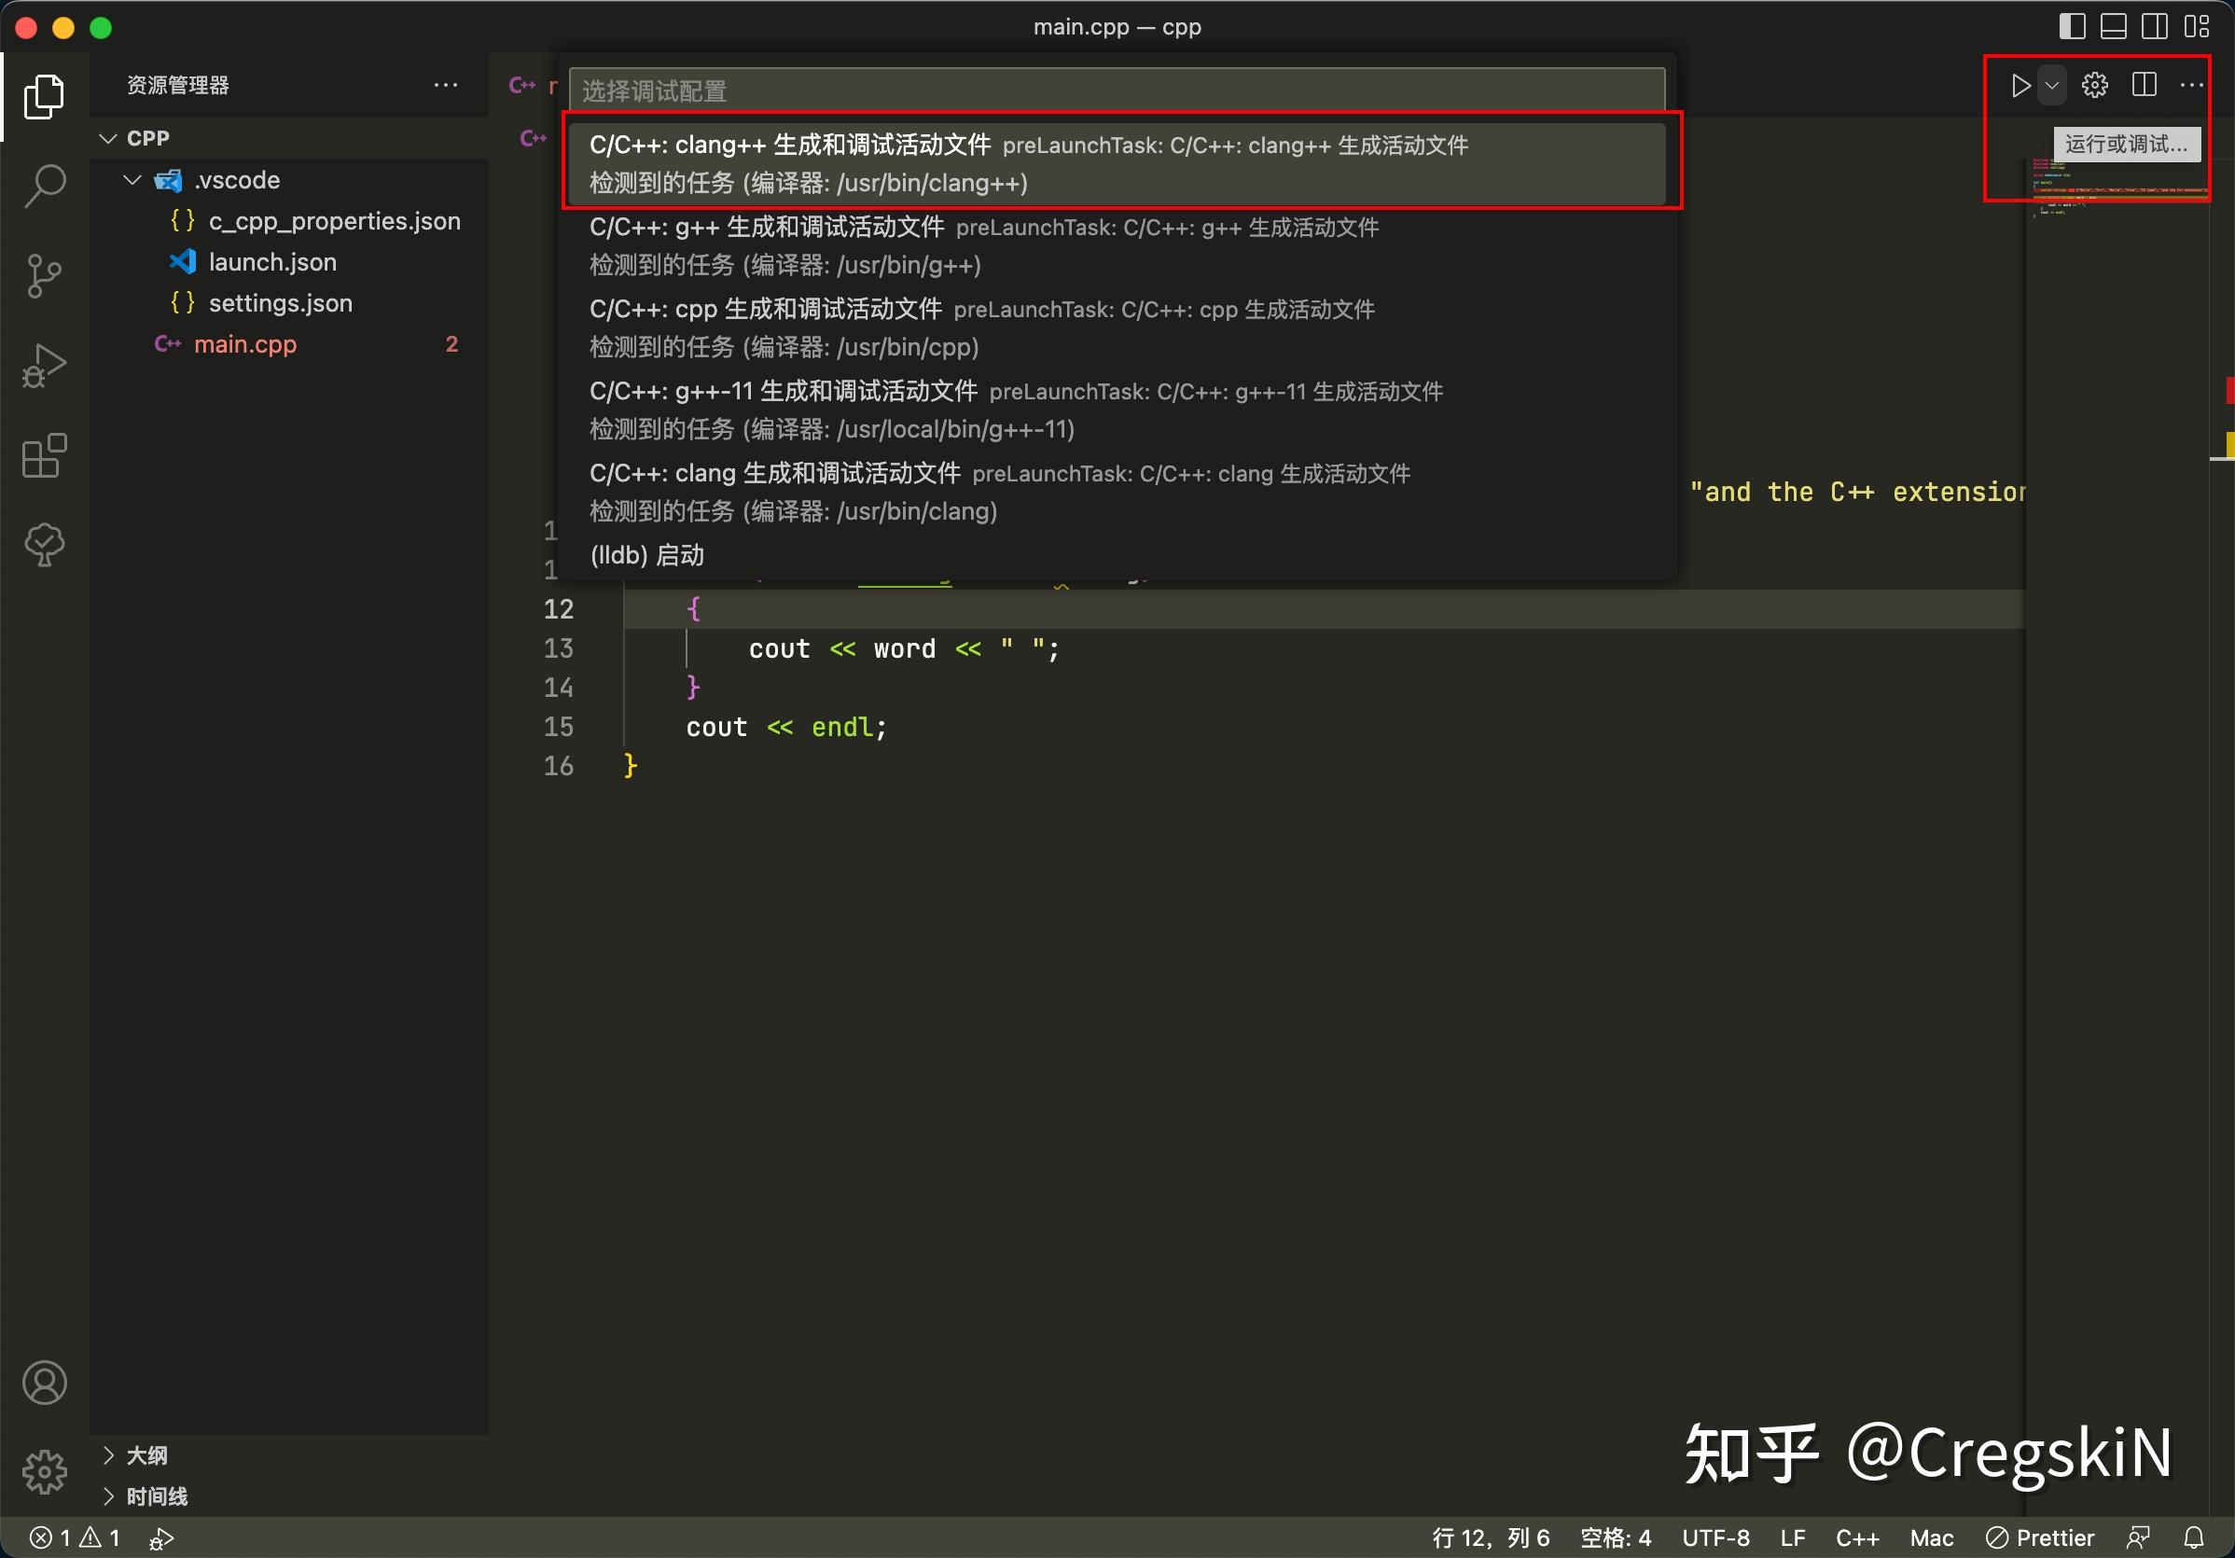Start debugging with the play button top right
The image size is (2235, 1558).
[2020, 86]
